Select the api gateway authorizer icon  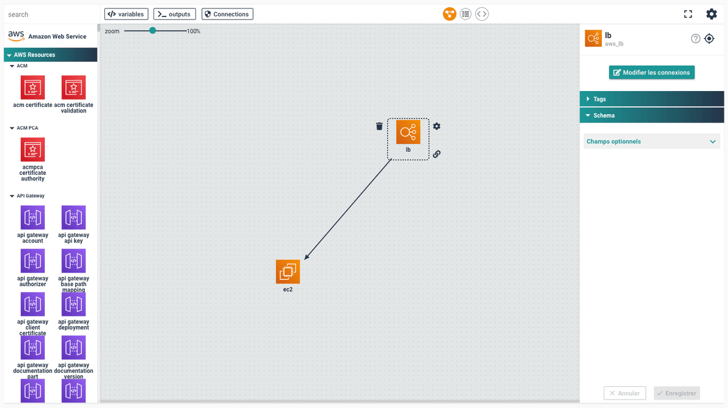32,260
